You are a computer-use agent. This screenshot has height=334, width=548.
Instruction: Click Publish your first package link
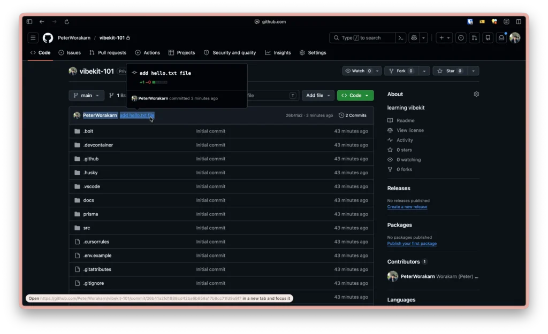click(x=412, y=244)
